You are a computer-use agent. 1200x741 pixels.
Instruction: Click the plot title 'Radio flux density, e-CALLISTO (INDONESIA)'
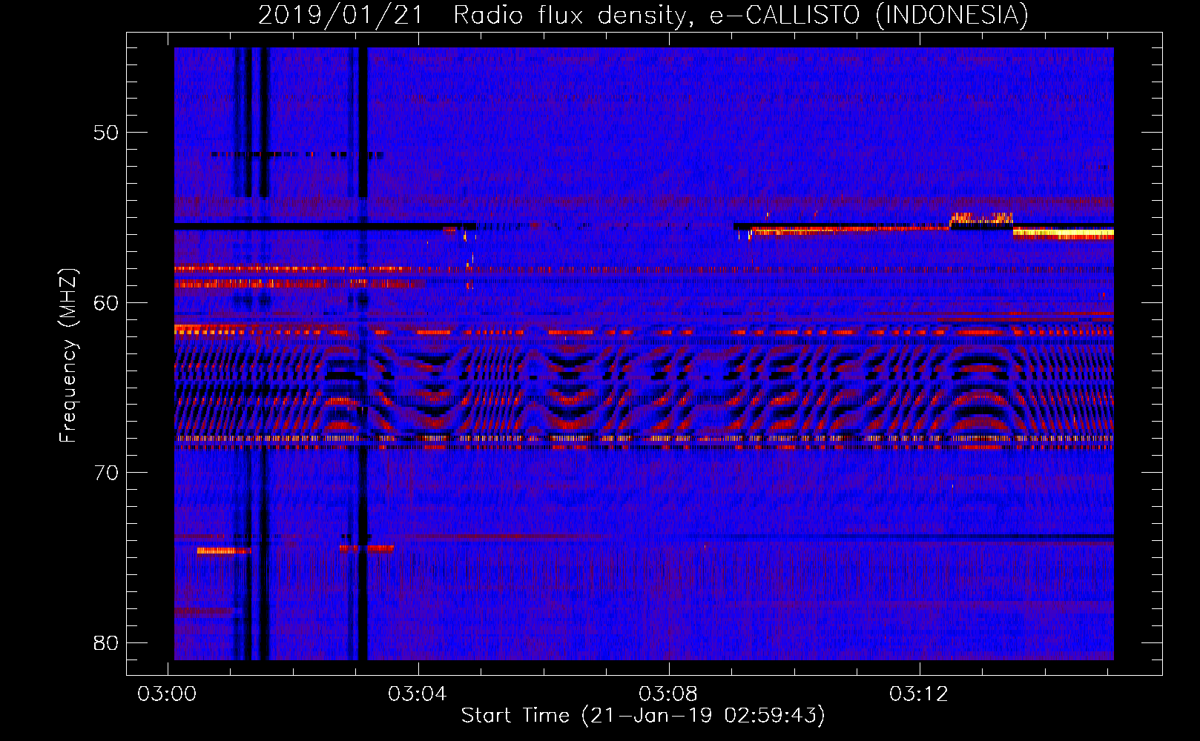(x=741, y=16)
